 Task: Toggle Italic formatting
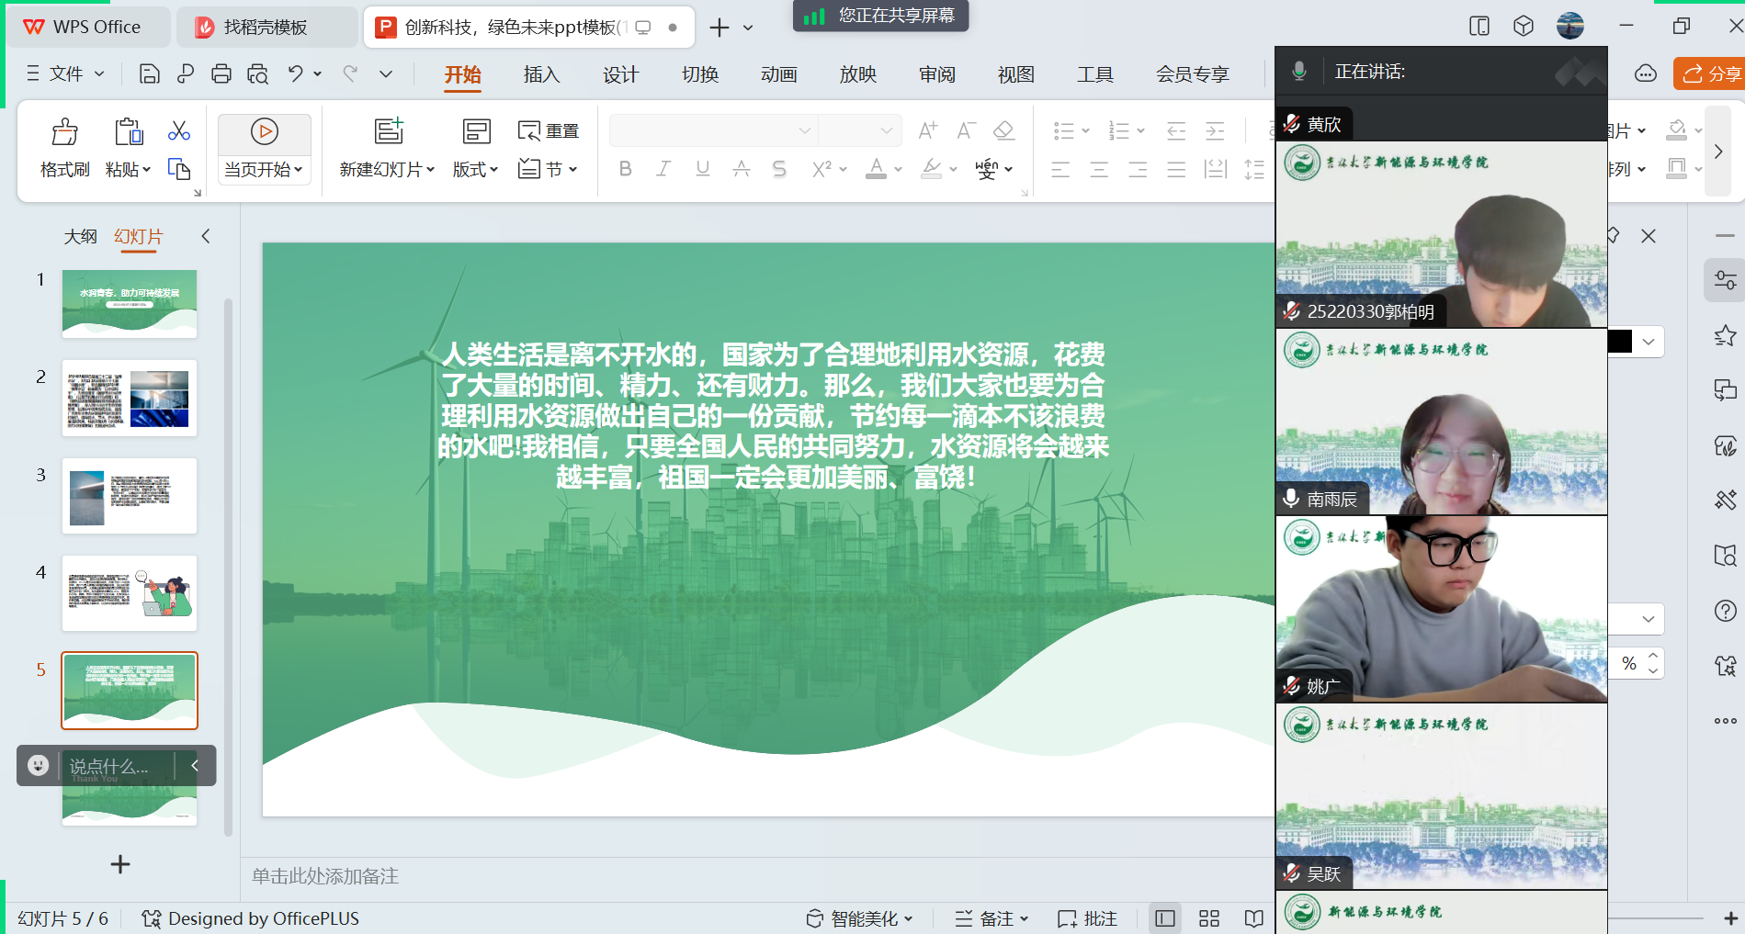tap(663, 169)
